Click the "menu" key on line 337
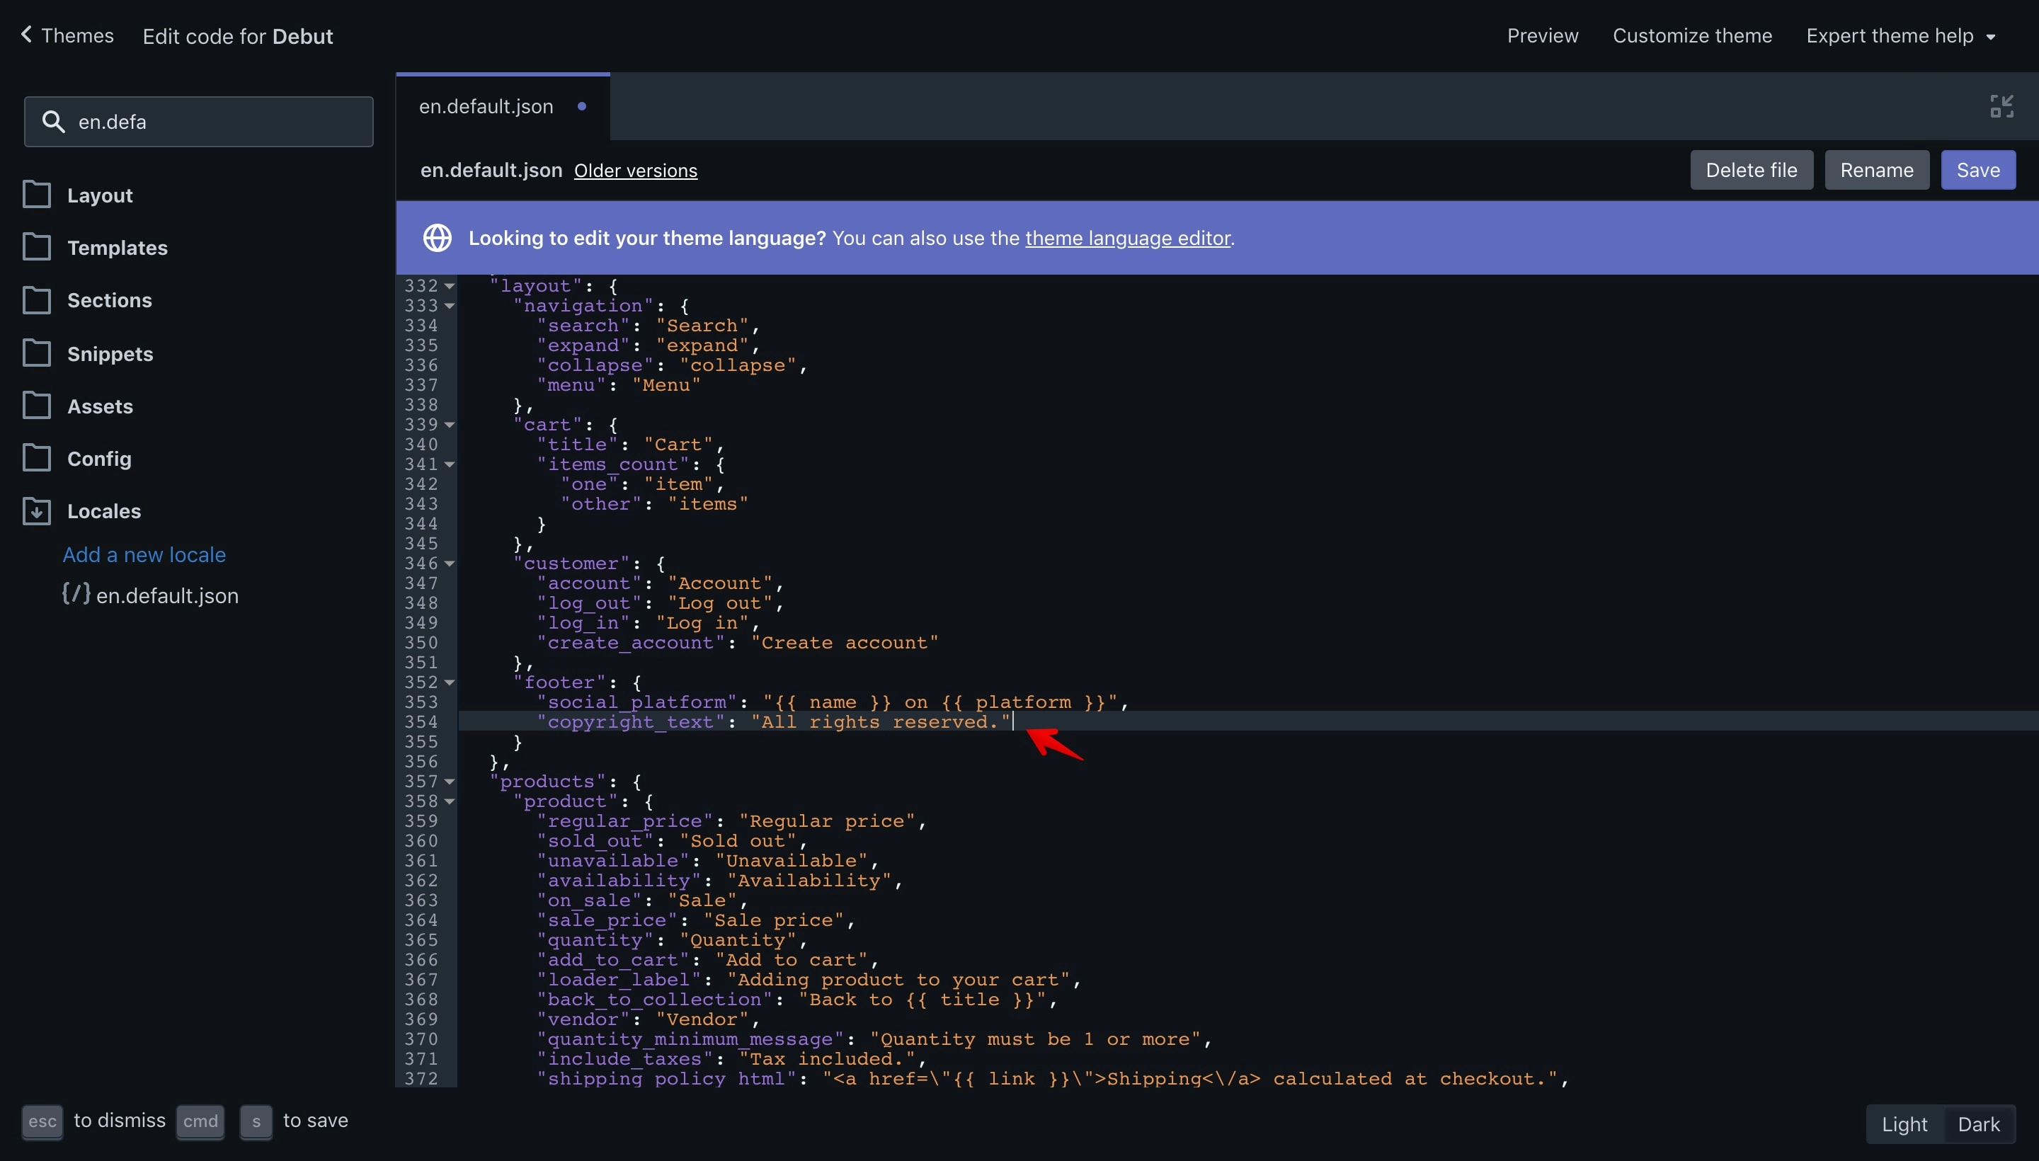Image resolution: width=2039 pixels, height=1161 pixels. click(571, 385)
